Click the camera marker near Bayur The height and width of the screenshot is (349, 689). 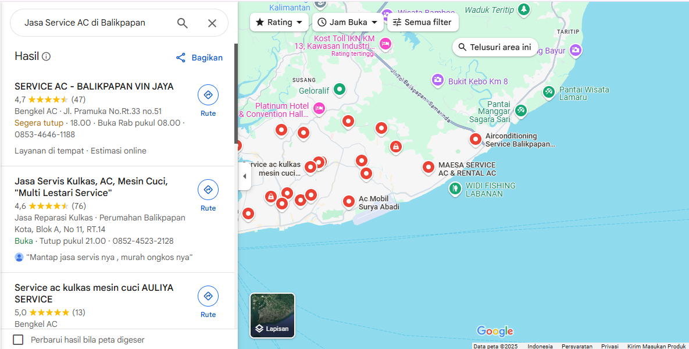[x=576, y=50]
